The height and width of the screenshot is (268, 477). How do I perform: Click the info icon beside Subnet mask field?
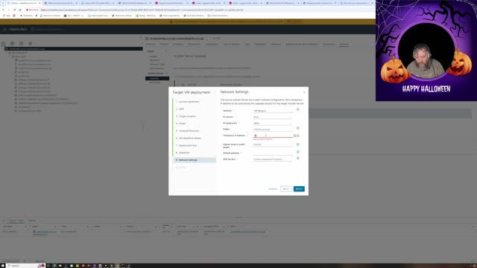(x=298, y=144)
